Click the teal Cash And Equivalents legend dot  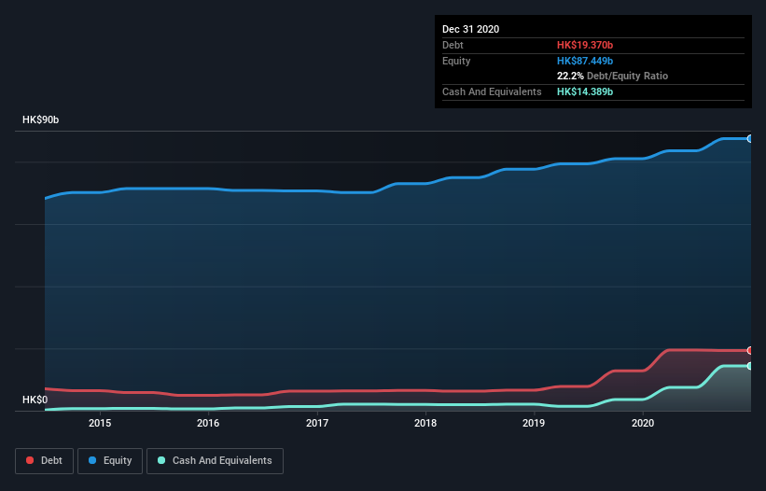click(161, 460)
